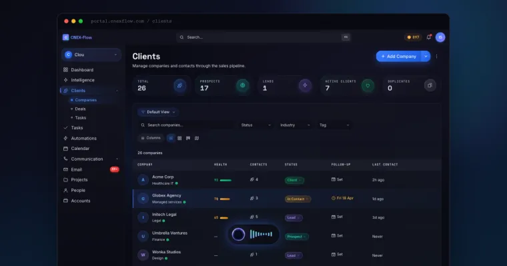Open the user profile avatar
Viewport: 507px width, 266px height.
click(440, 37)
